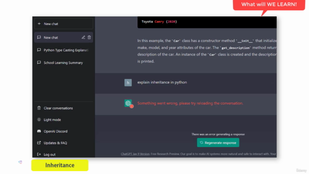309x174 pixels.
Task: Open the ChatGPT Jan 9 Version link
Action: (x=135, y=154)
